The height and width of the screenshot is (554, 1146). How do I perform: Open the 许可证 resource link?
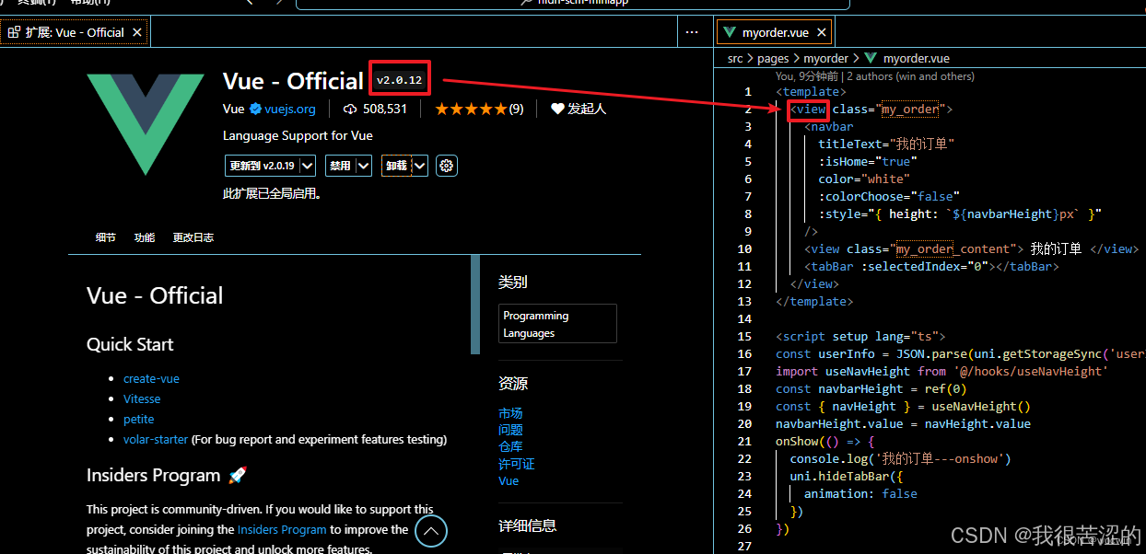[x=517, y=464]
